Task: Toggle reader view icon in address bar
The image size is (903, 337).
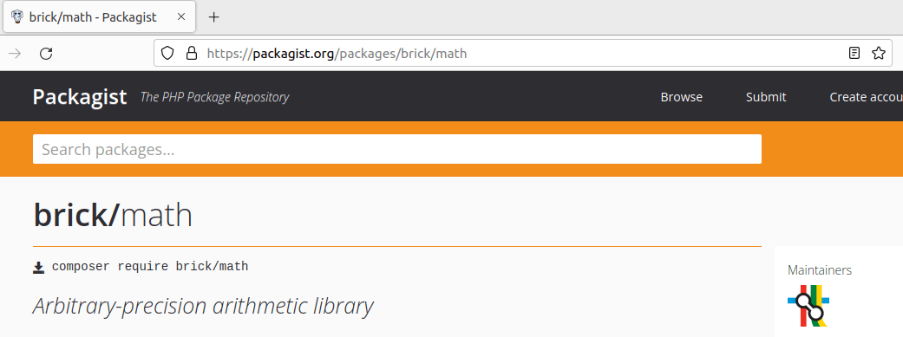Action: (x=854, y=54)
